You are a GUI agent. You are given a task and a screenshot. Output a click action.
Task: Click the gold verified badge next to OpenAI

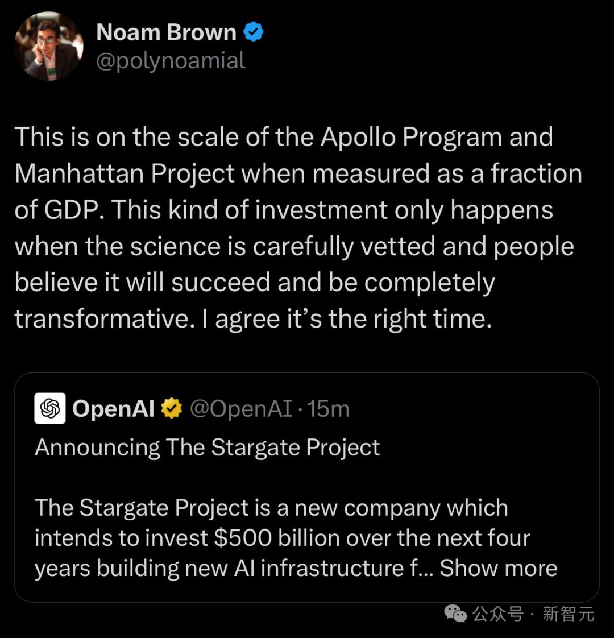point(172,408)
